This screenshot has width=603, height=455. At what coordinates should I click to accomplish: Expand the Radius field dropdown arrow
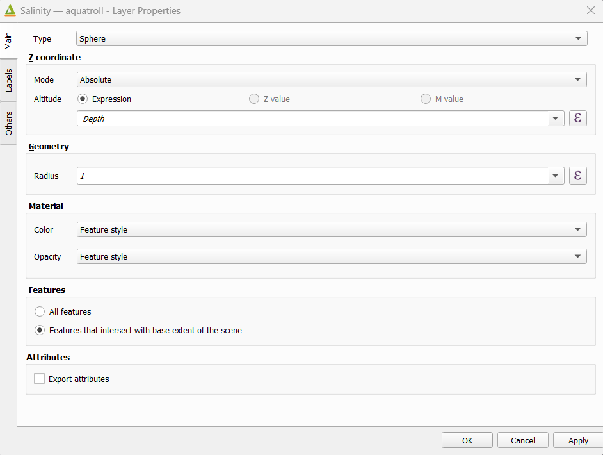click(556, 176)
